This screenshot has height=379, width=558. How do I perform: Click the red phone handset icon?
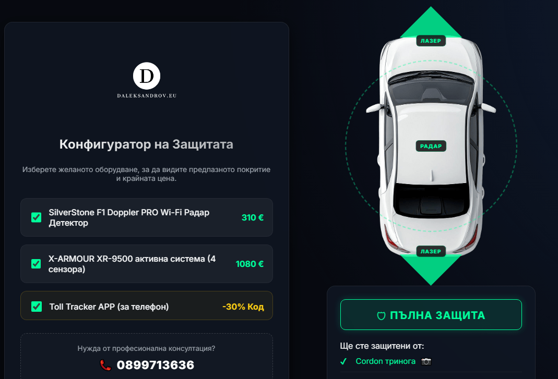(x=105, y=365)
